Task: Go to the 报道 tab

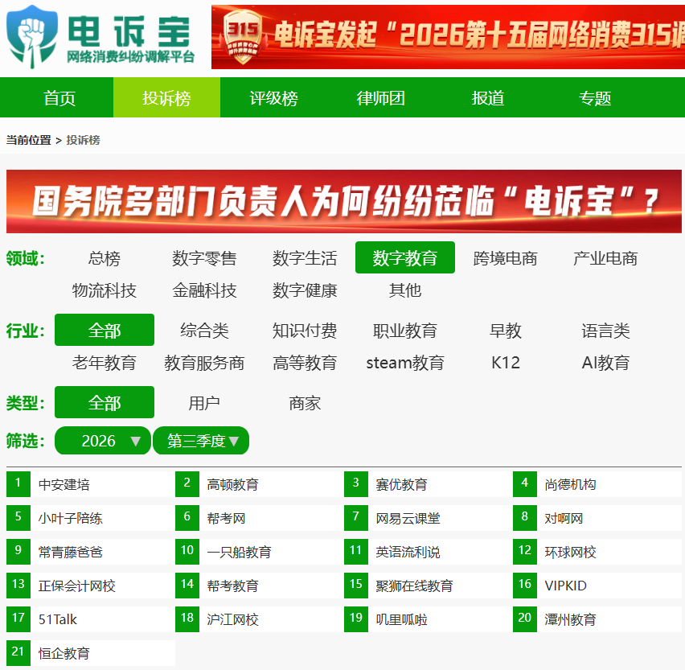Action: pyautogui.click(x=487, y=98)
